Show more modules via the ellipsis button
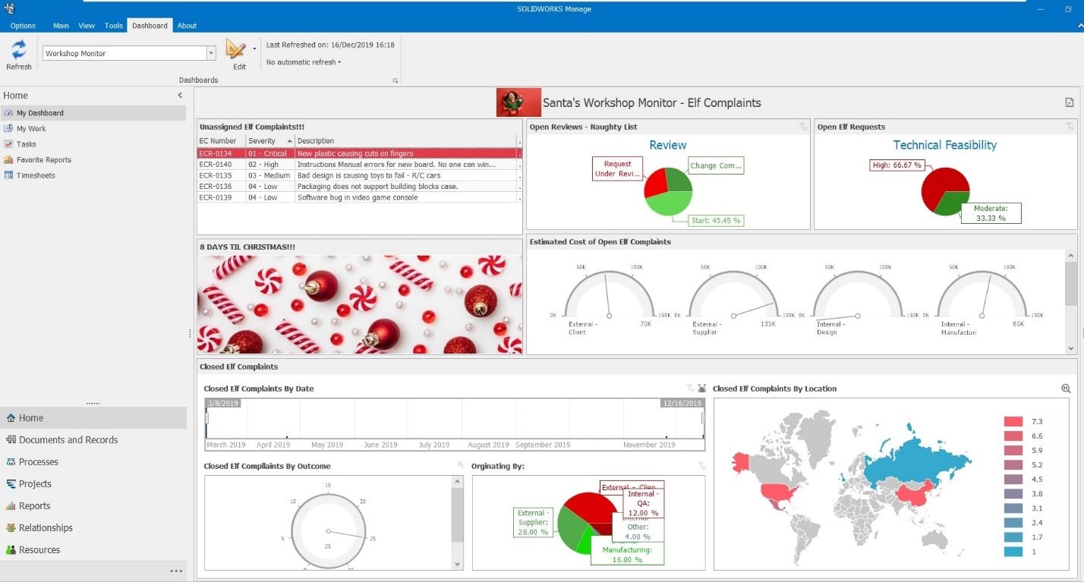 click(176, 571)
